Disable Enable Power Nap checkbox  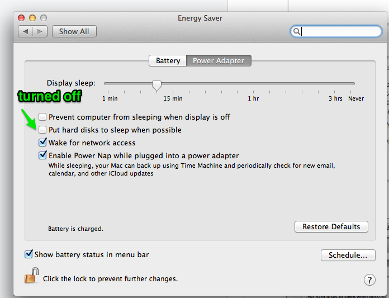tap(42, 155)
